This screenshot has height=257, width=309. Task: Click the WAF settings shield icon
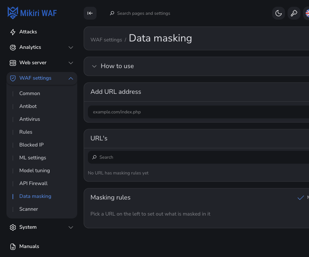tap(13, 78)
